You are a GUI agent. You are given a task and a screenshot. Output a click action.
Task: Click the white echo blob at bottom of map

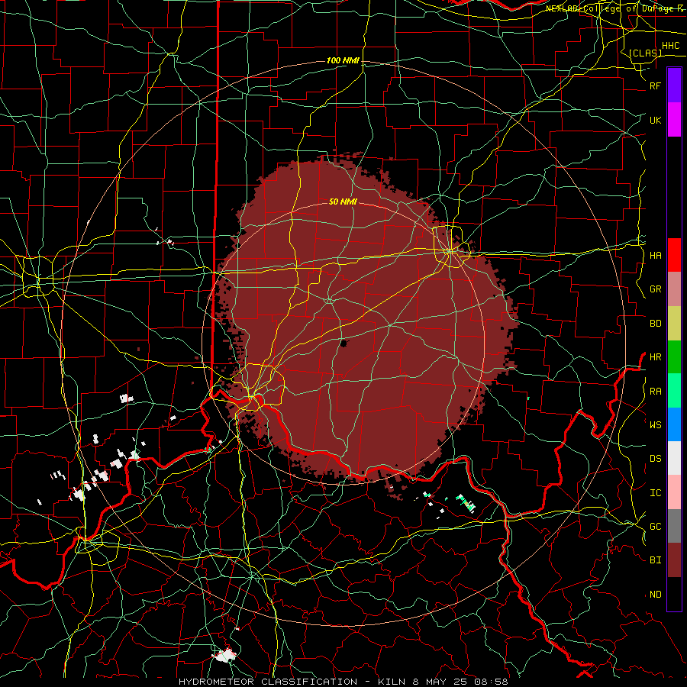pyautogui.click(x=225, y=655)
